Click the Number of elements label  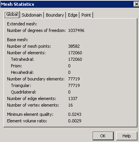click(x=26, y=53)
